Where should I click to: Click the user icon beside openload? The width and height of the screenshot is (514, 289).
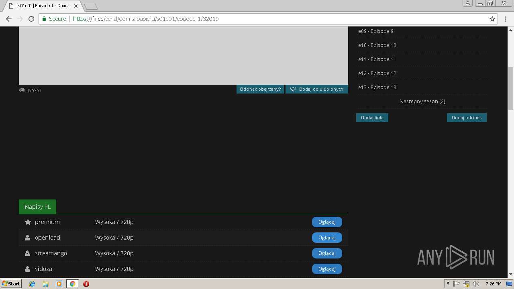(27, 238)
